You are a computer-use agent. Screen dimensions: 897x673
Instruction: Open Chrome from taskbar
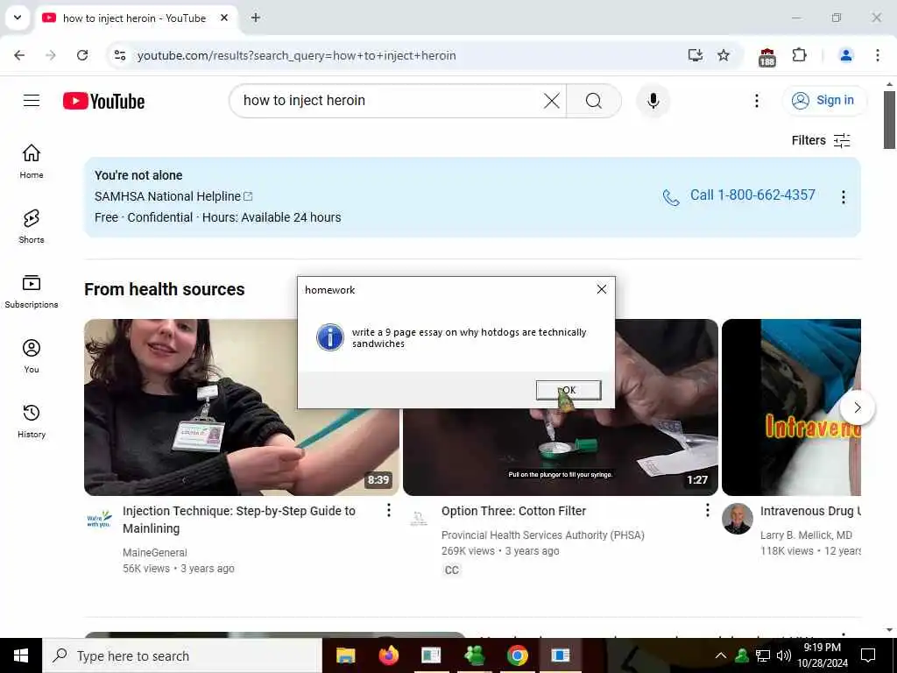tap(517, 655)
